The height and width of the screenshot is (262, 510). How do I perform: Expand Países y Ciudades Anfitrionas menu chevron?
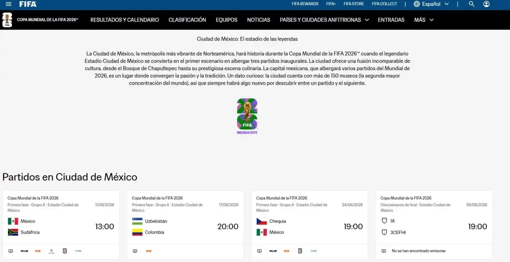pos(367,20)
